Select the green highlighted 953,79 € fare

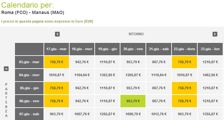(x=133, y=101)
